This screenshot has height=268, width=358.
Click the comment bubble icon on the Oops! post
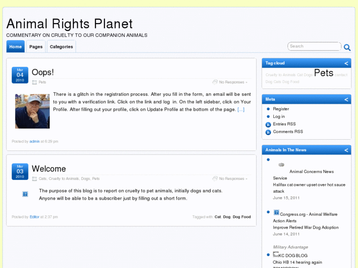pos(215,82)
